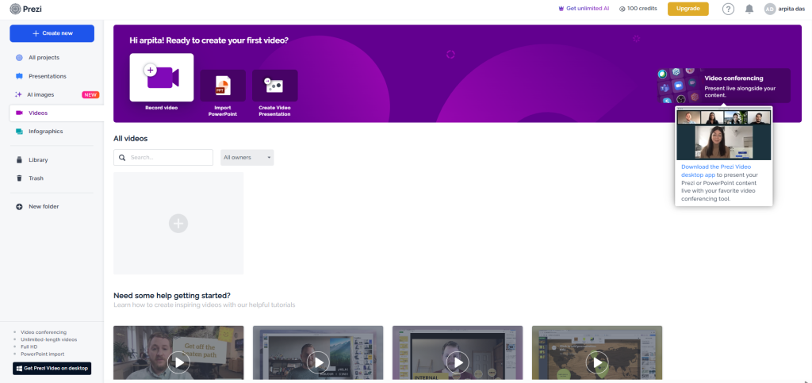Open the Import PowerPoint icon tile
812x383 pixels.
click(222, 86)
